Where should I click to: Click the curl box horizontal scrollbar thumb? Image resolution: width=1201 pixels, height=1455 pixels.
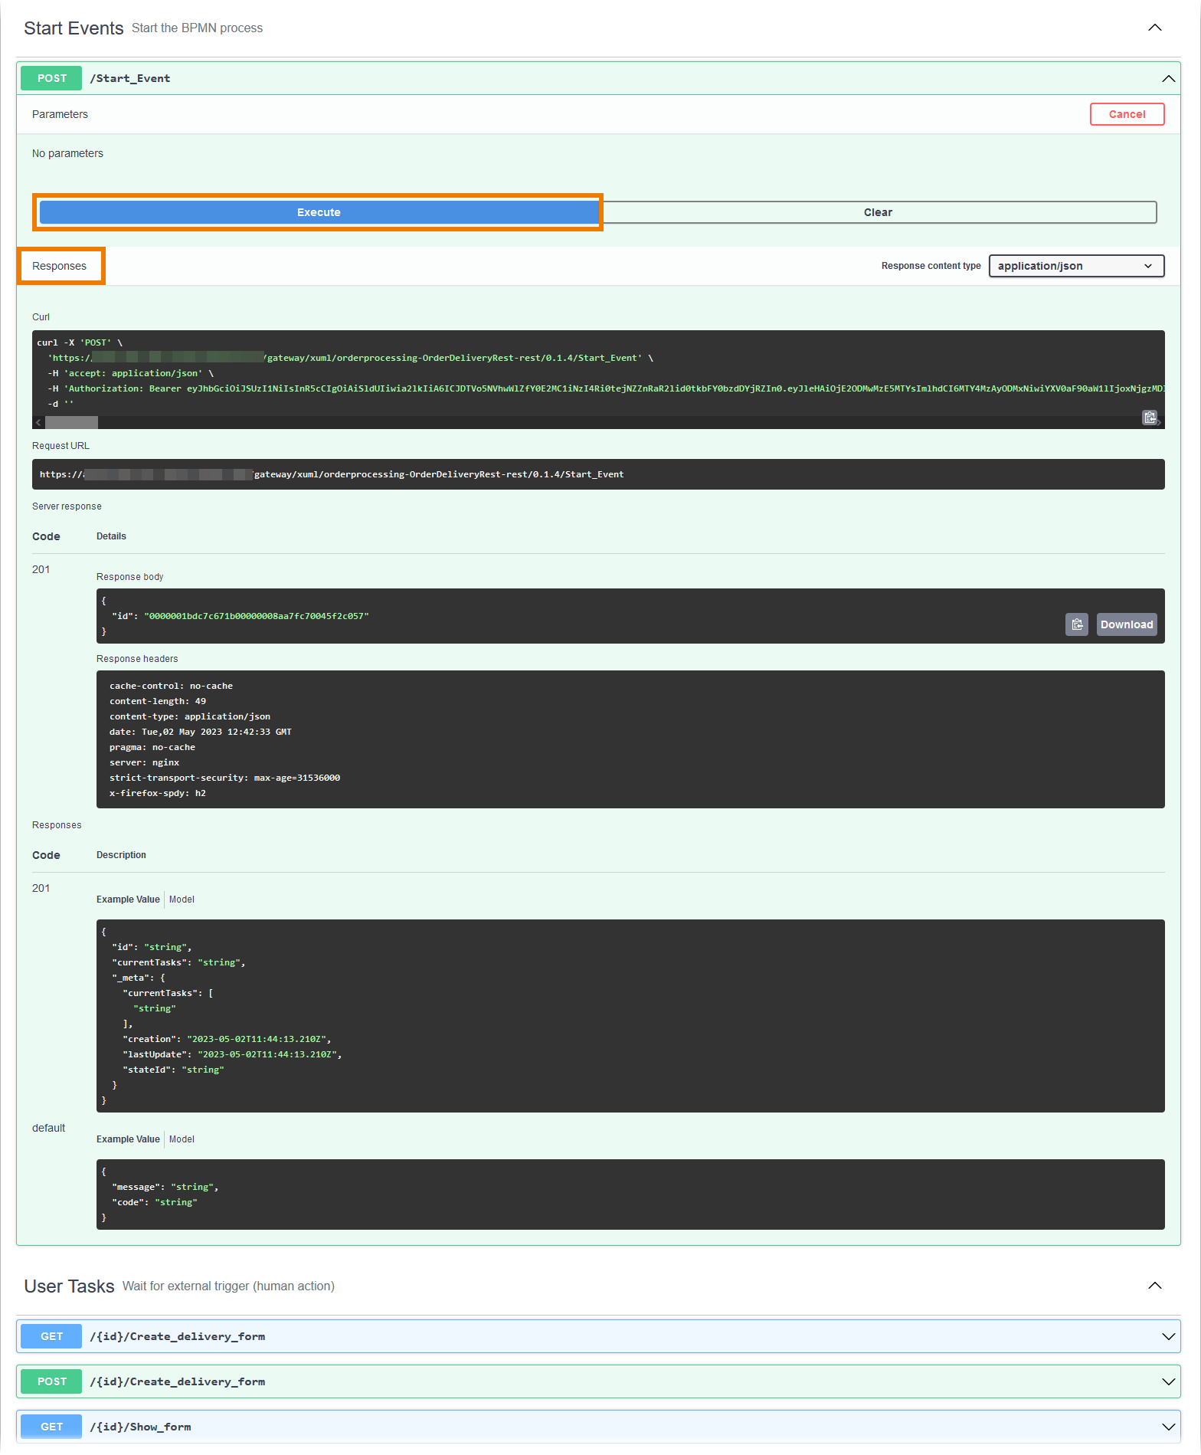click(71, 422)
